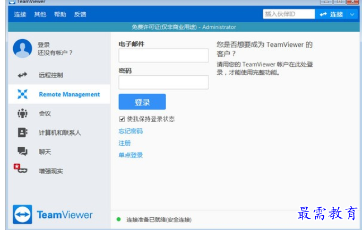Open the 其他 menu
Screen dimensions: 362x230
(x=40, y=14)
